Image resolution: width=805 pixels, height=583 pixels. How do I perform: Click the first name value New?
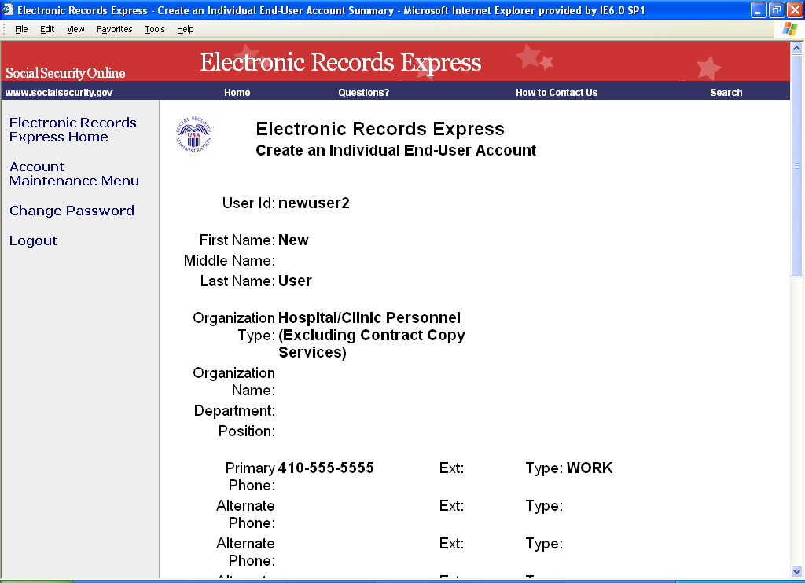[x=293, y=240]
